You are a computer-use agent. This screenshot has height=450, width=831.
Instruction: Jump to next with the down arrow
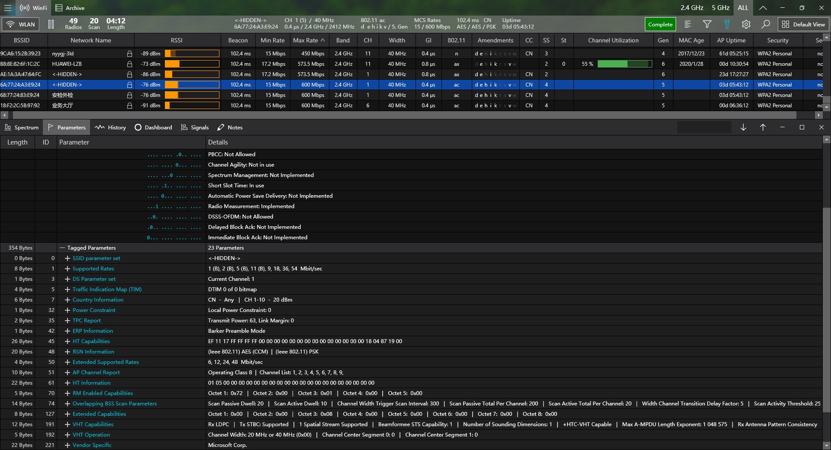coord(743,127)
